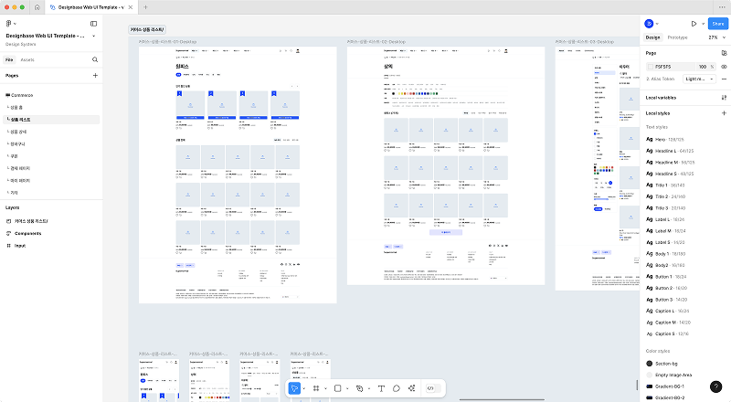The height and width of the screenshot is (402, 731).
Task: Open the help question mark button
Action: 715,386
